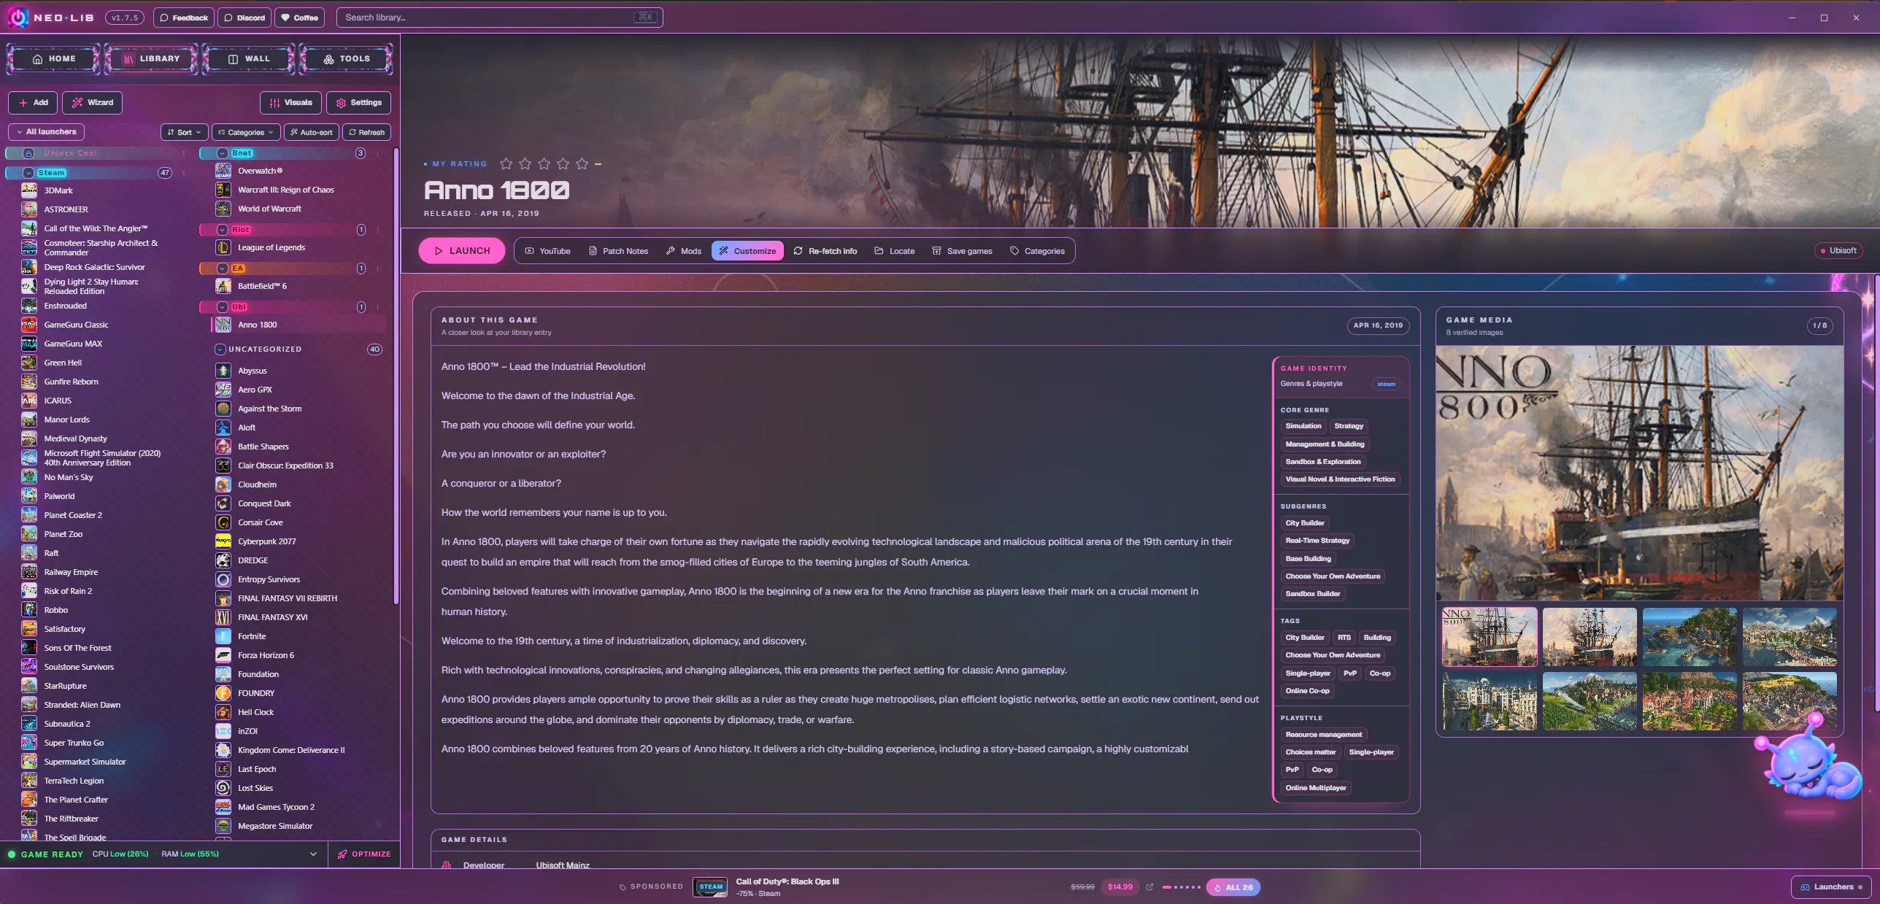This screenshot has height=904, width=1880.
Task: Open the WALL tab
Action: click(x=248, y=59)
